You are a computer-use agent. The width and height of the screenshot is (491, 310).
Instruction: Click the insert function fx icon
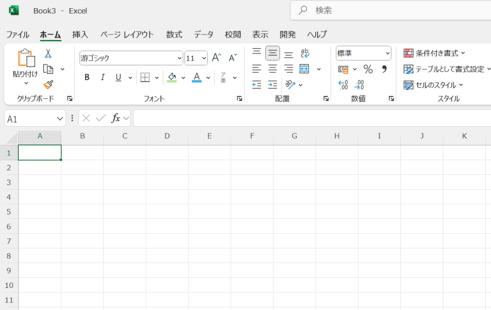tap(116, 118)
